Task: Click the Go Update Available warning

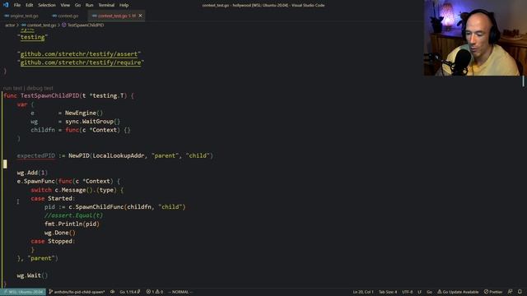Action: [458, 292]
